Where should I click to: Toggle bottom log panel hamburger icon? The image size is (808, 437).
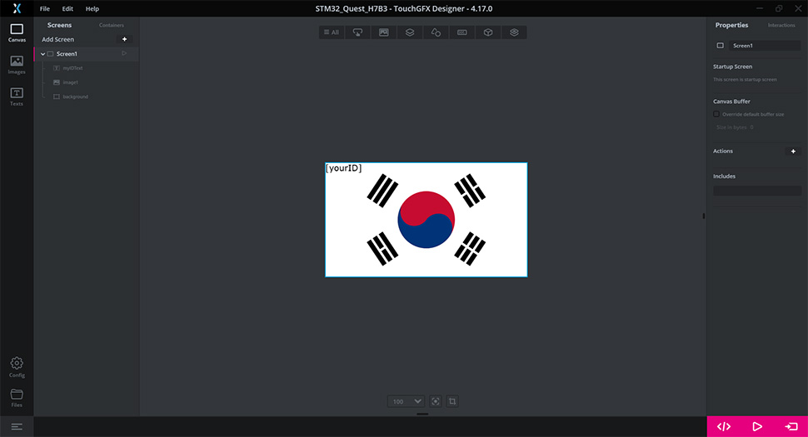point(17,427)
